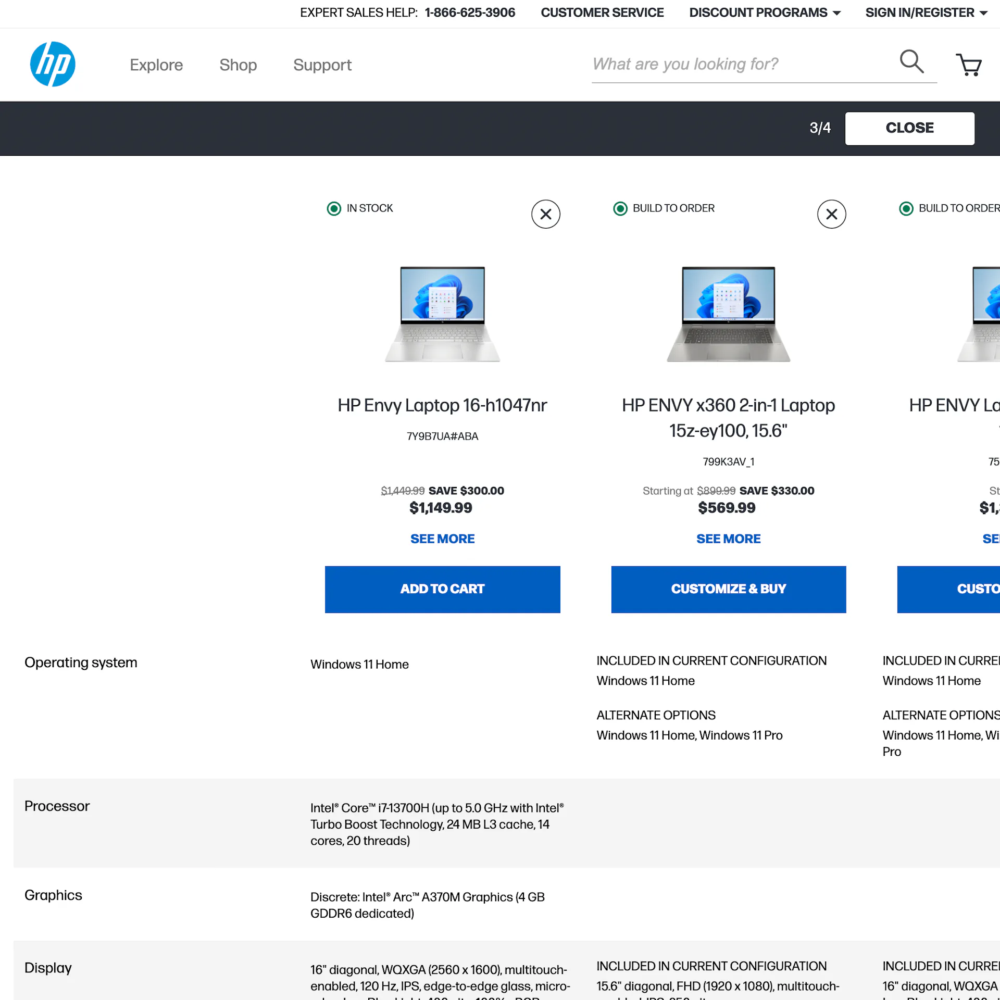Click the HP Envy Laptop 16-h1047nr title
1000x1000 pixels.
(442, 405)
